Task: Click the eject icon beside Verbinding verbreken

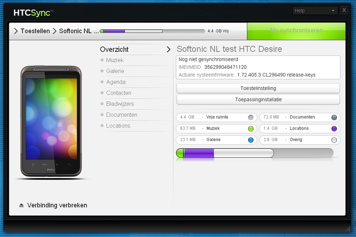Action: pyautogui.click(x=21, y=206)
